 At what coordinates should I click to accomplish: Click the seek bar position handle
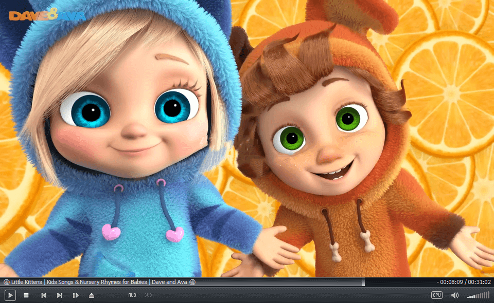[363, 282]
